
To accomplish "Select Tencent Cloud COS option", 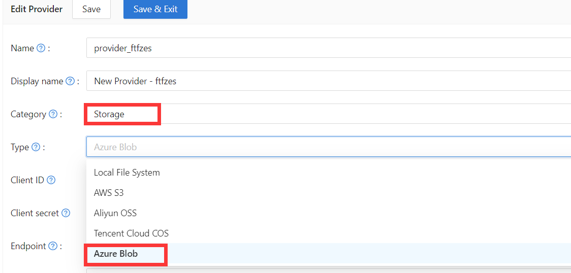I will pyautogui.click(x=131, y=233).
